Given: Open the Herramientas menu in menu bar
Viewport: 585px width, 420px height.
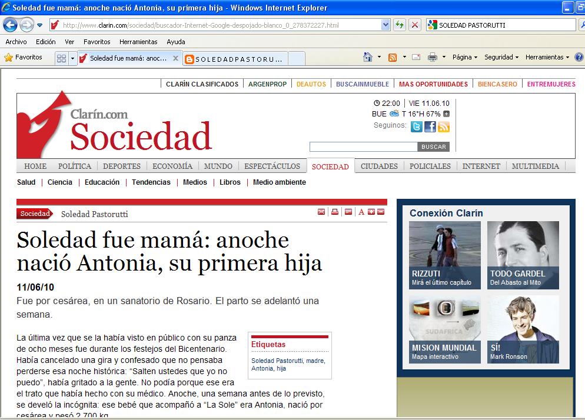Looking at the screenshot, I should [x=138, y=42].
